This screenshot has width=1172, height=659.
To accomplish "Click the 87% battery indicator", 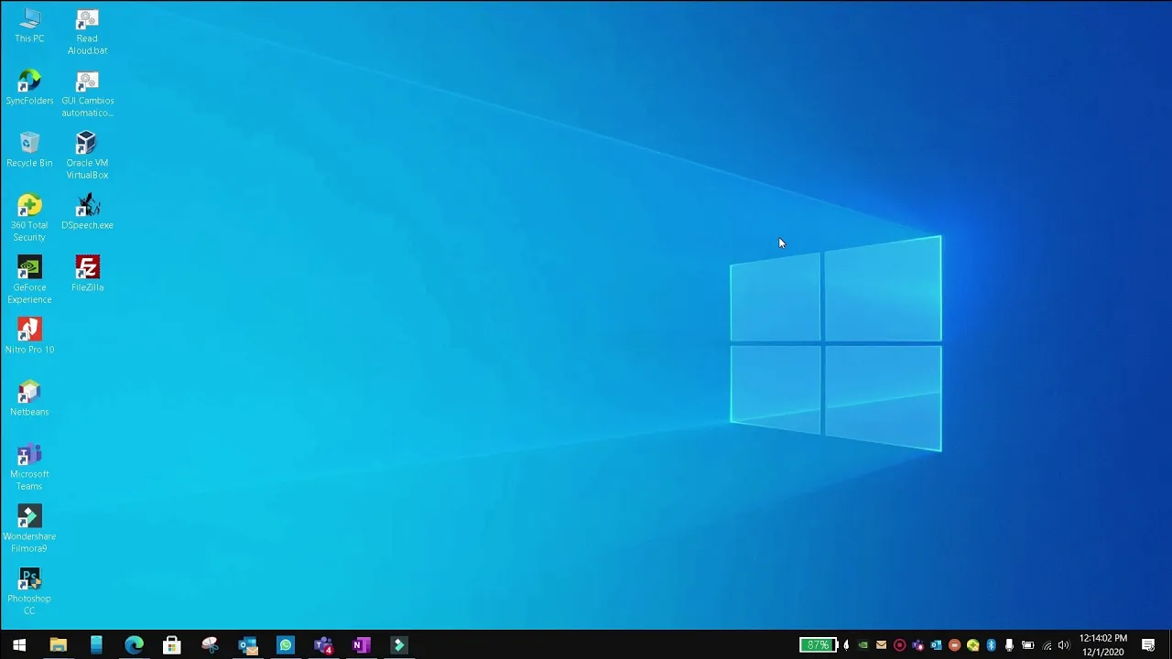I will pos(819,645).
